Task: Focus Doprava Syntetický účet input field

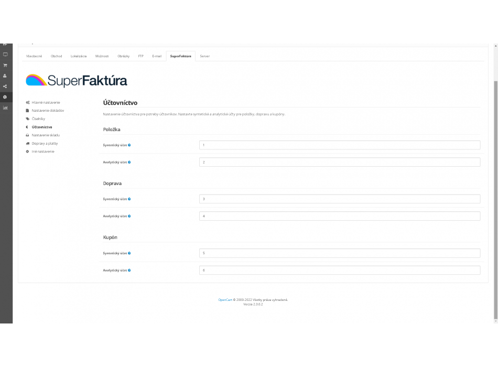Action: point(340,199)
